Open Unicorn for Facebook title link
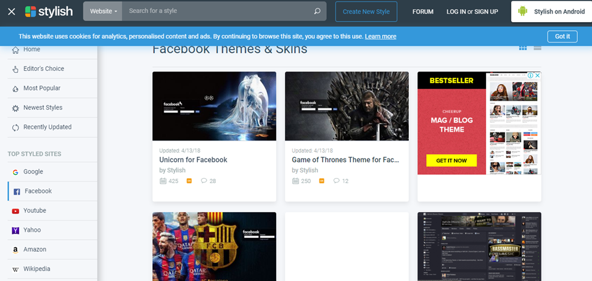 [x=193, y=160]
